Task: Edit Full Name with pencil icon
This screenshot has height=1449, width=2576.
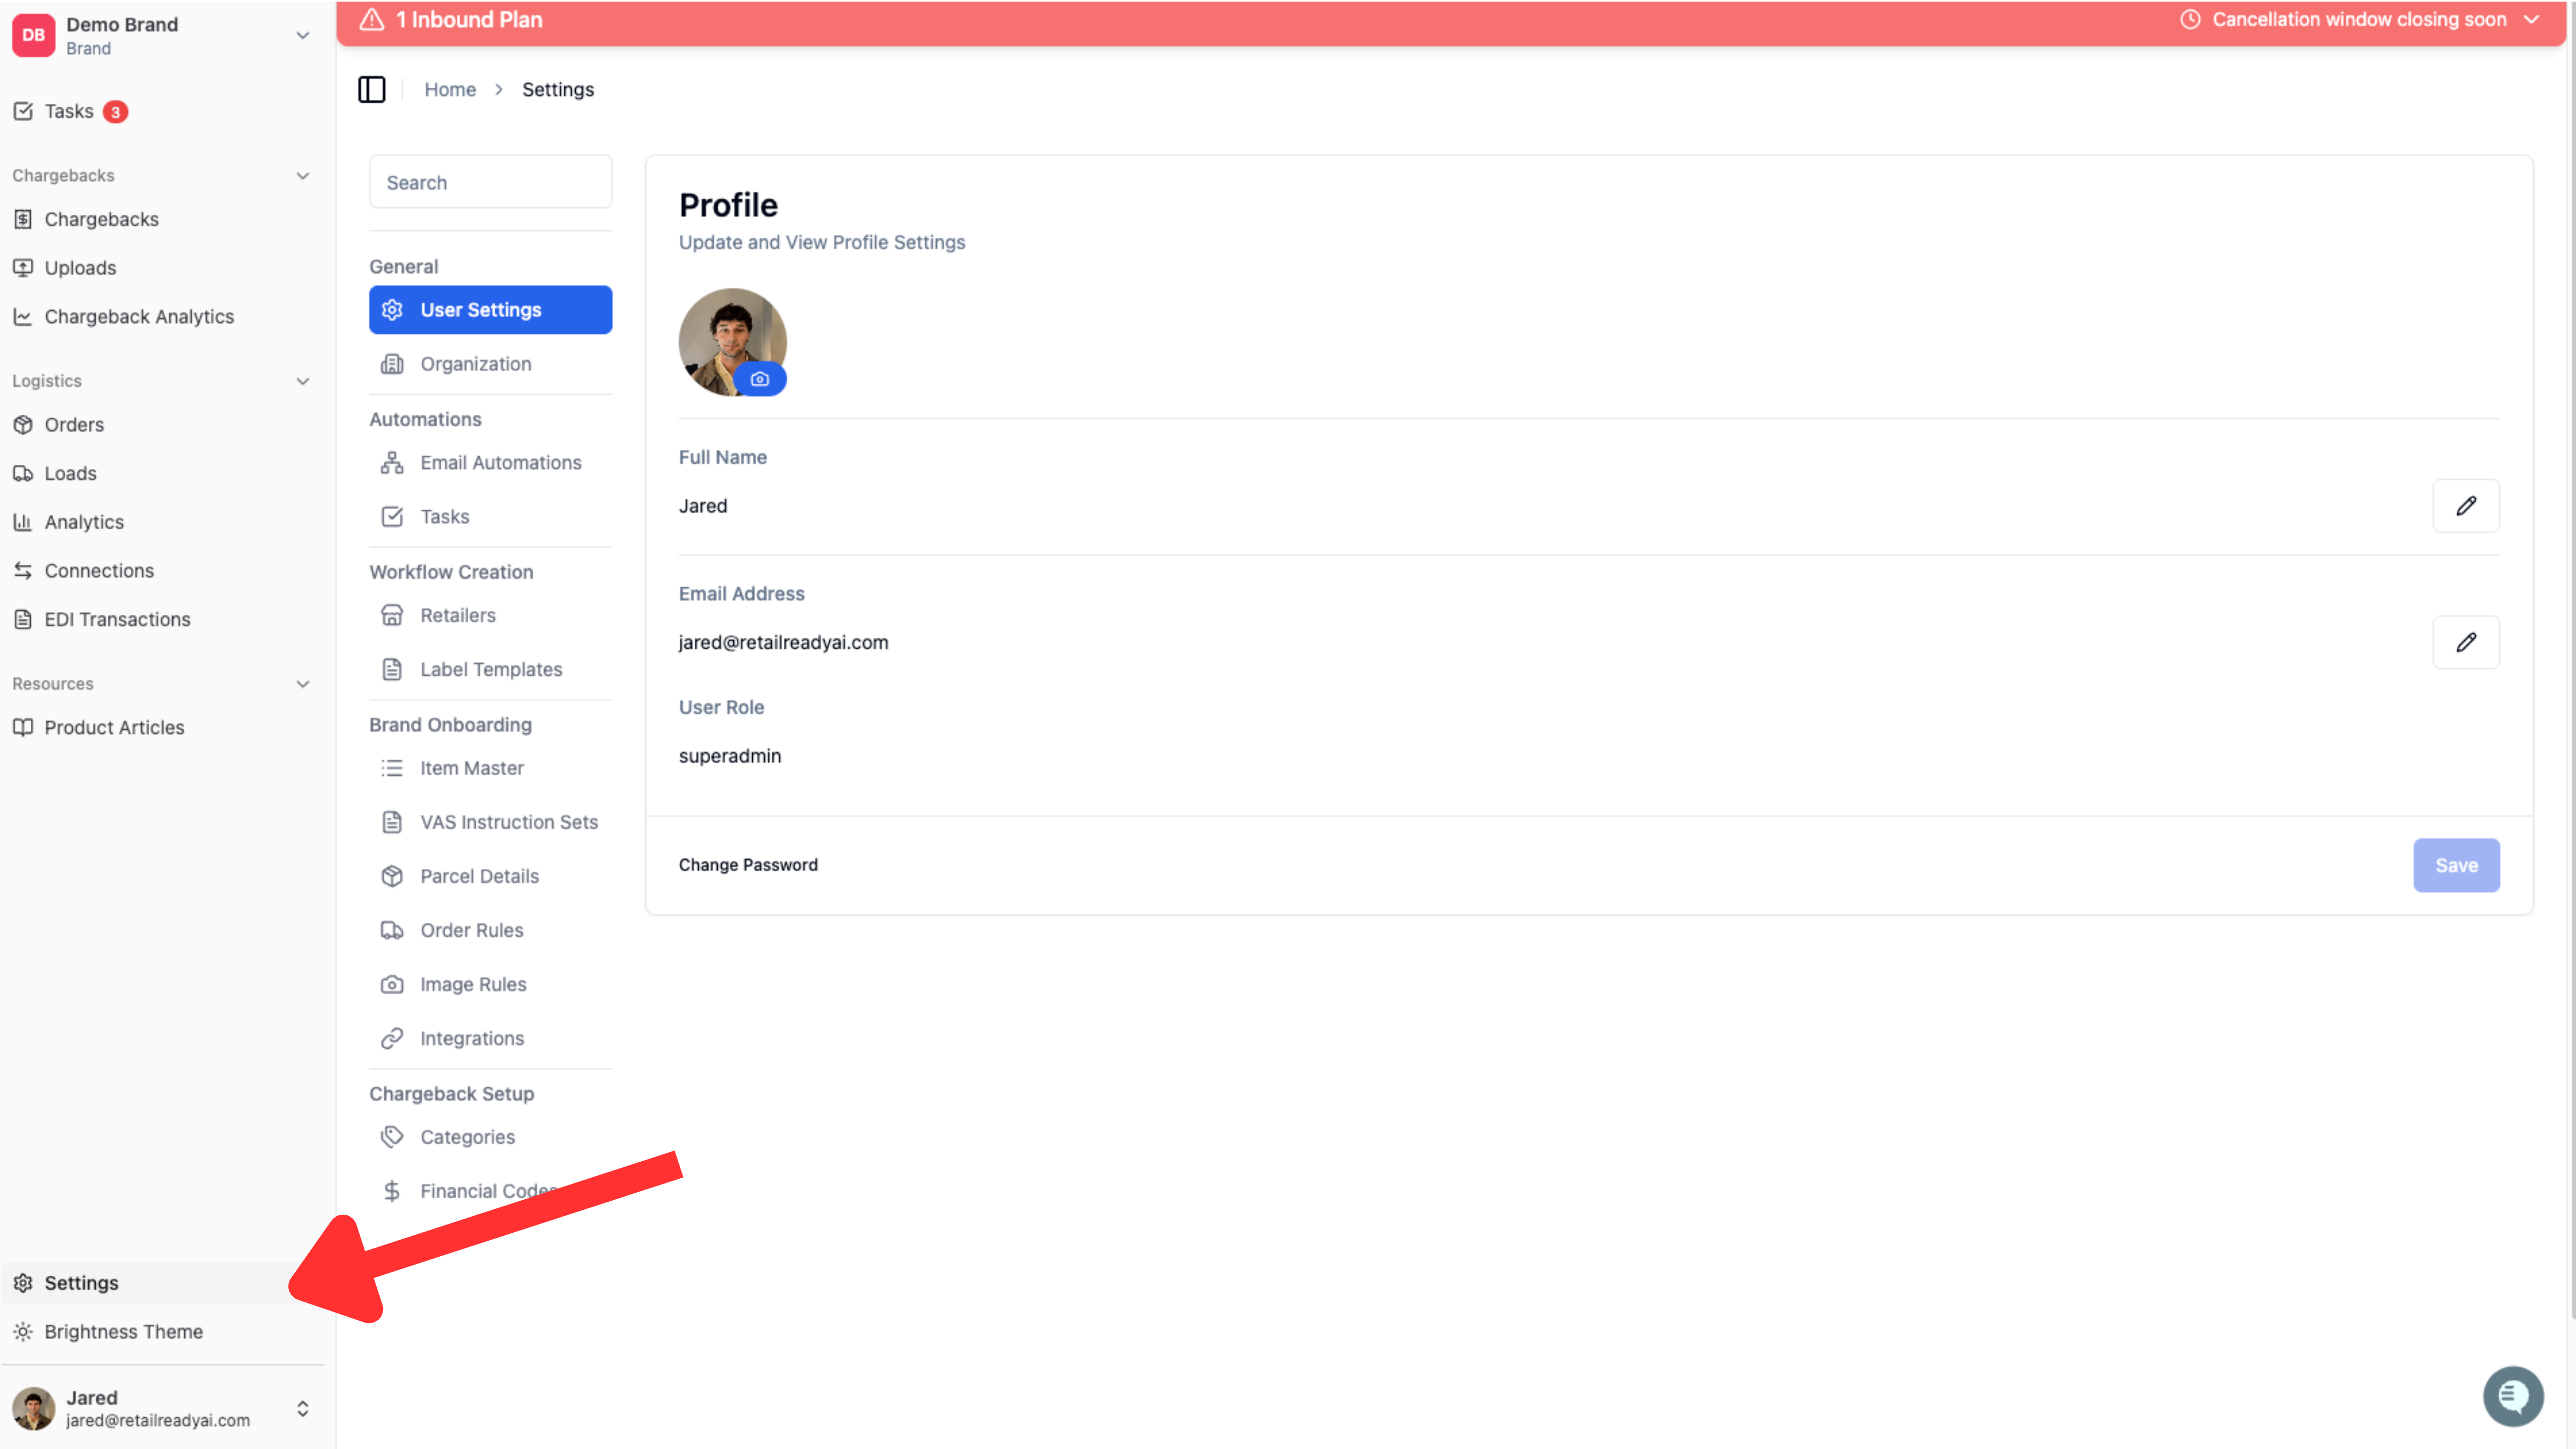Action: click(2466, 506)
